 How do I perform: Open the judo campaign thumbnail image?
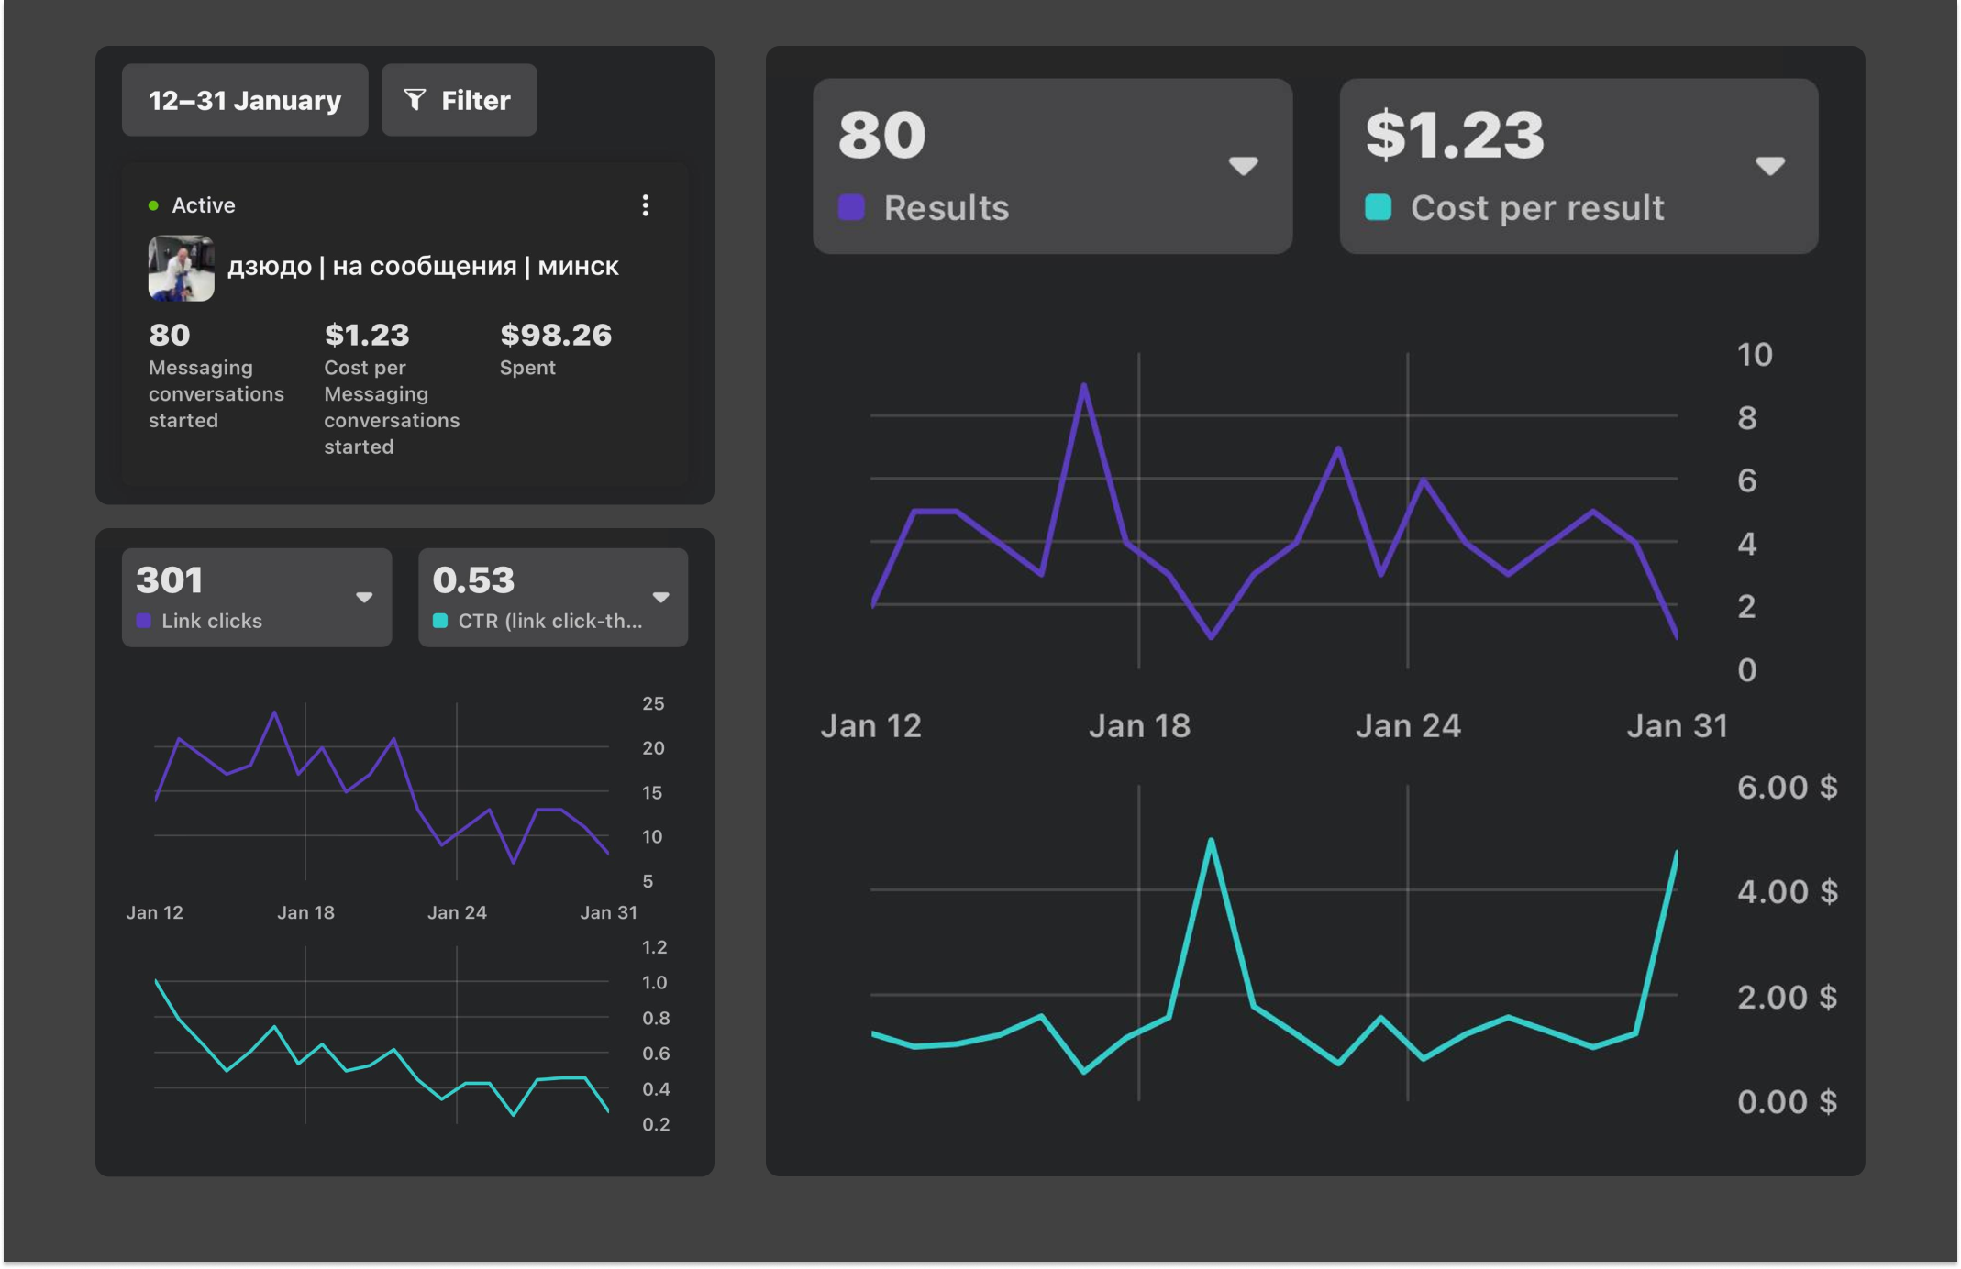point(182,268)
